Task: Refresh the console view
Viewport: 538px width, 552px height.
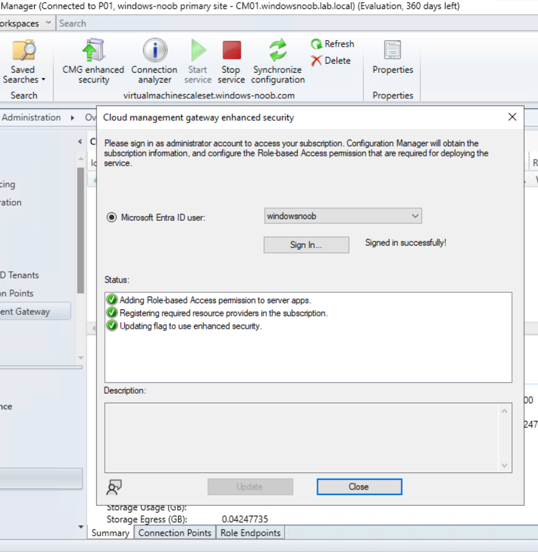Action: coord(333,44)
